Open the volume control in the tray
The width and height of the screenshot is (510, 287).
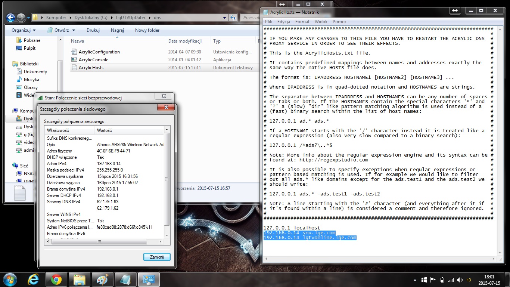460,280
